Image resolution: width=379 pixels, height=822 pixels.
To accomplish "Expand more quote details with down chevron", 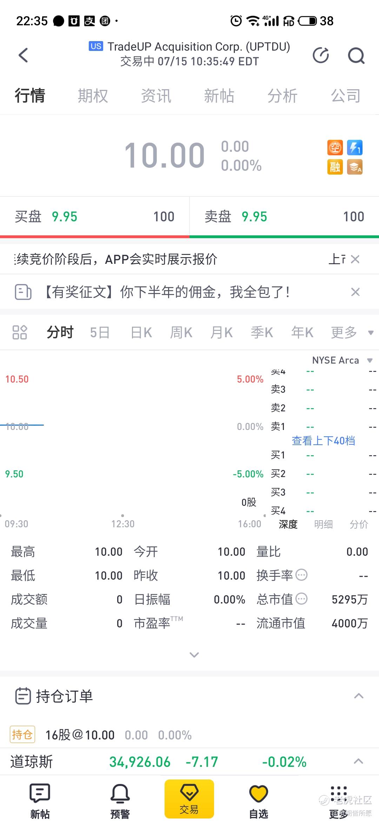I will [x=194, y=654].
